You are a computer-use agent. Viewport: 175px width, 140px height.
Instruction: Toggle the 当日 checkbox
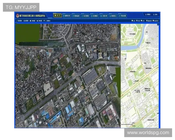[133, 21]
